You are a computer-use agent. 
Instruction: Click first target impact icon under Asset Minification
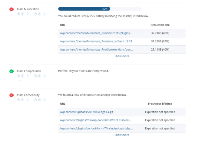pyautogui.click(x=18, y=14)
